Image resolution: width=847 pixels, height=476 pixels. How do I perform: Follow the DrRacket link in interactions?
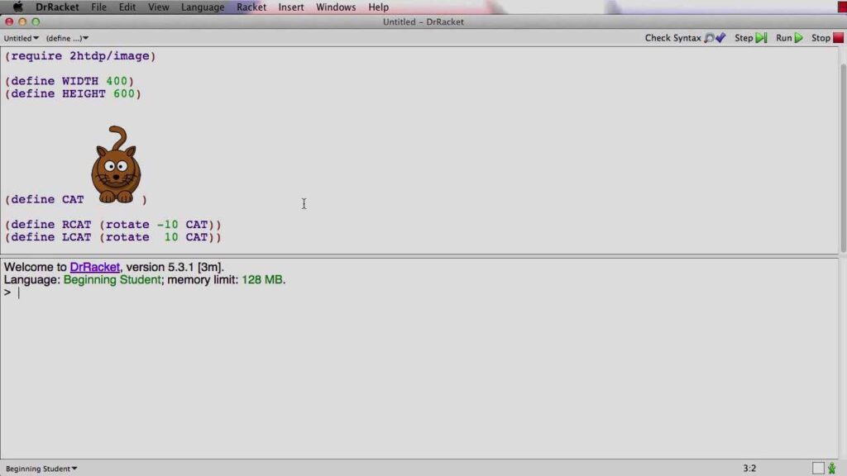pyautogui.click(x=94, y=267)
